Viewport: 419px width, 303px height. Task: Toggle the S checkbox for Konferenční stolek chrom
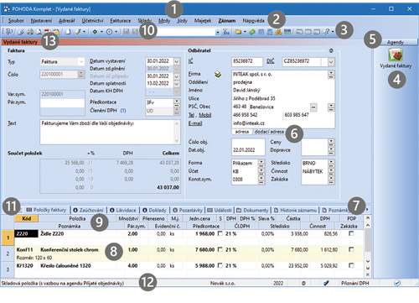[220, 249]
